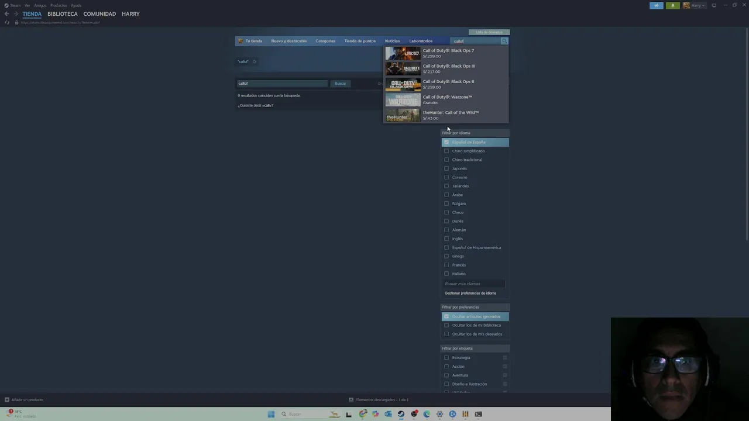Click the Acción tag count icon
Screen dimensions: 749x421
tap(505, 367)
